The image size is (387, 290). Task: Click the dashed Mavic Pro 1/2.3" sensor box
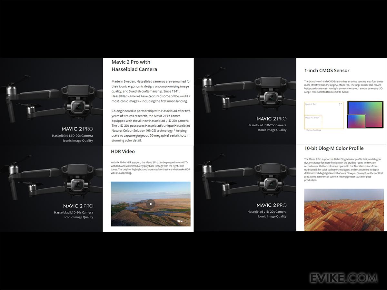313,122
